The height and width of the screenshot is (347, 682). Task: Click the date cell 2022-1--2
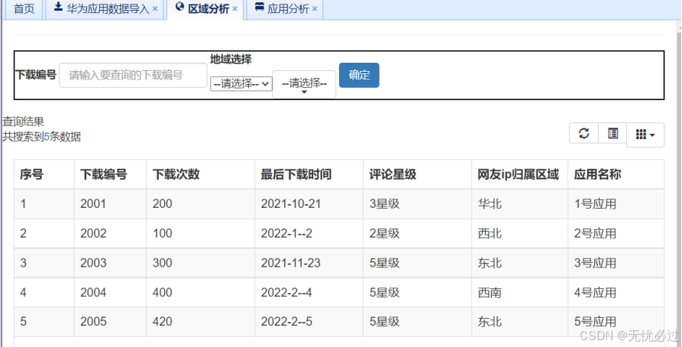click(x=309, y=233)
